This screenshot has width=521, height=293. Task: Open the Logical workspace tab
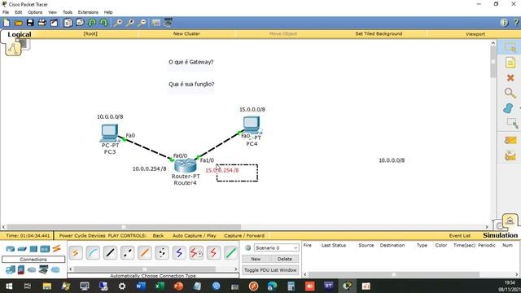[x=20, y=34]
